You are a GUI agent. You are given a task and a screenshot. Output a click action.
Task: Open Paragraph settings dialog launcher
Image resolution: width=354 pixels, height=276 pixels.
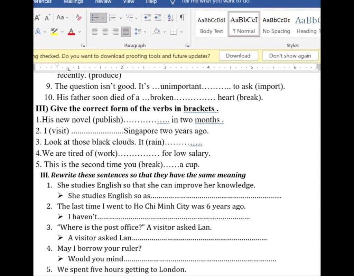click(187, 45)
